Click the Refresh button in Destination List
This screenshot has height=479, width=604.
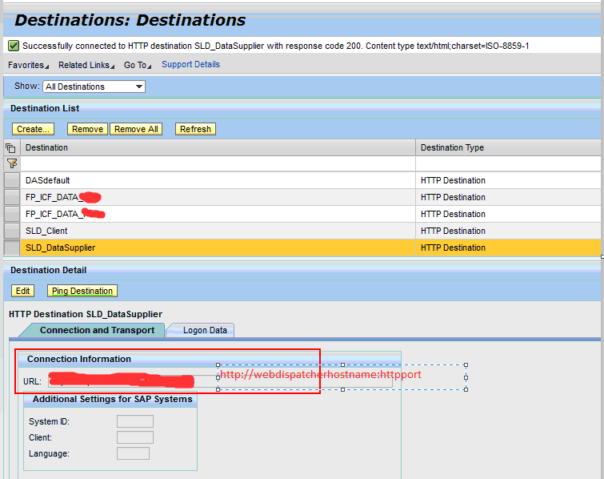(195, 129)
